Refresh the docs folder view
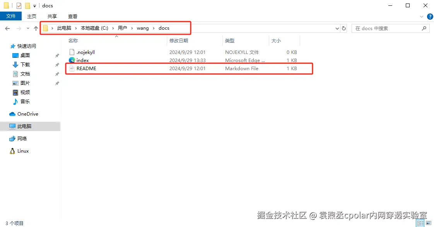Viewport: 434px width, 227px height. coord(344,29)
